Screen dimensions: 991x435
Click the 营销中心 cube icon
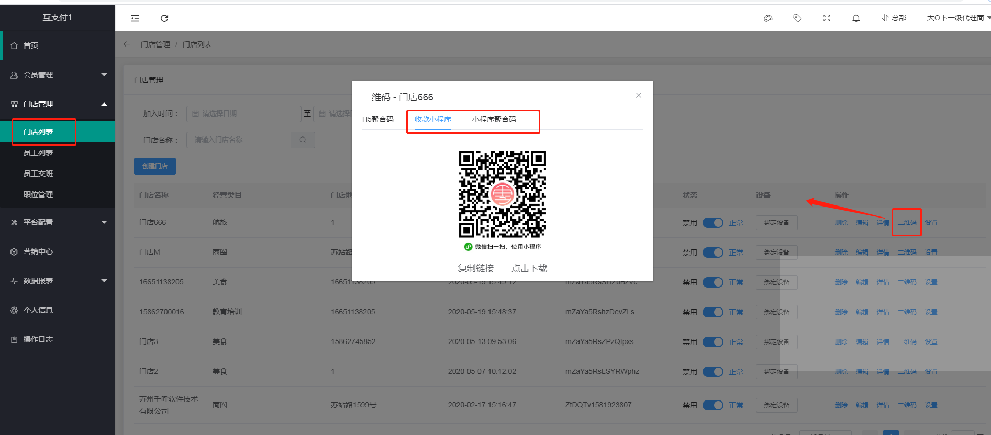pyautogui.click(x=14, y=251)
